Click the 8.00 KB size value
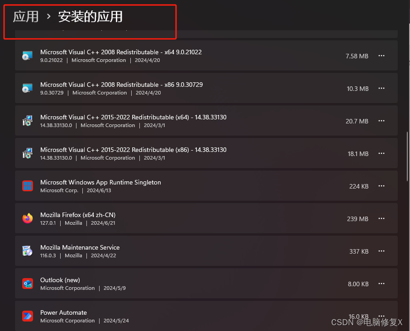Image resolution: width=410 pixels, height=331 pixels. click(x=358, y=284)
